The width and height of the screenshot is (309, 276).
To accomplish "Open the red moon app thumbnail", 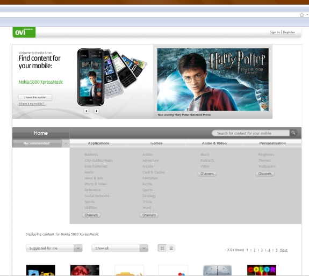I will click(85, 270).
